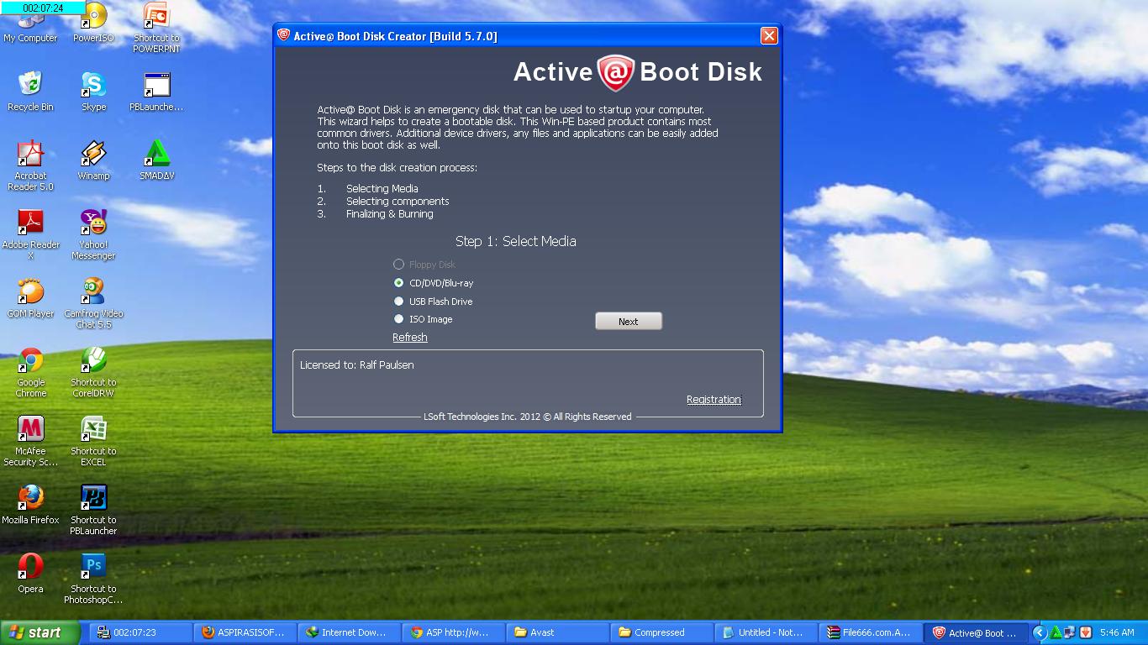Click the Windows start button
This screenshot has height=645, width=1148.
click(40, 632)
